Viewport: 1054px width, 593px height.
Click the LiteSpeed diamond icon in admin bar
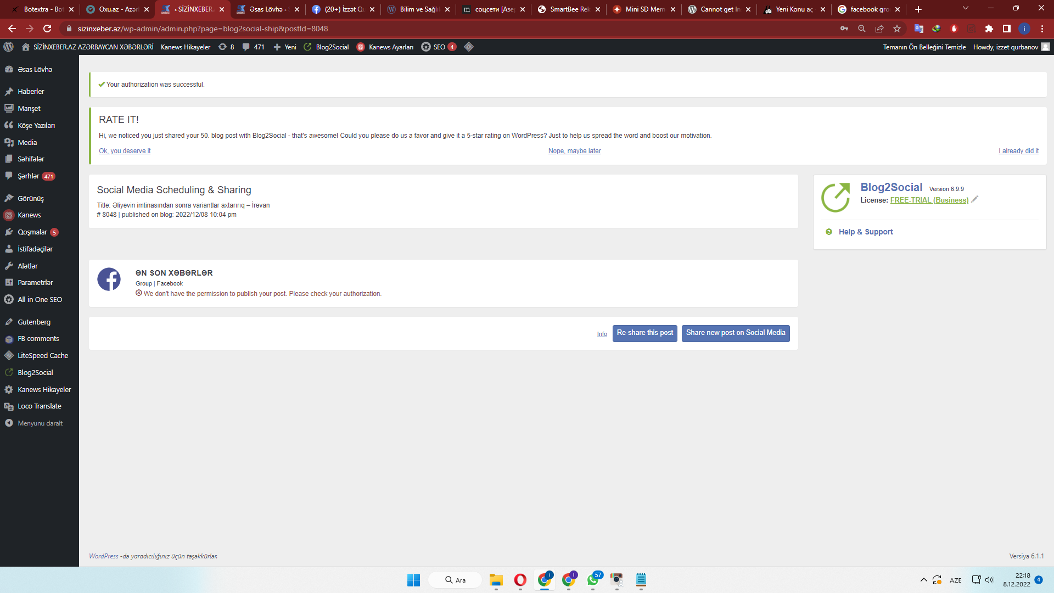pyautogui.click(x=469, y=47)
